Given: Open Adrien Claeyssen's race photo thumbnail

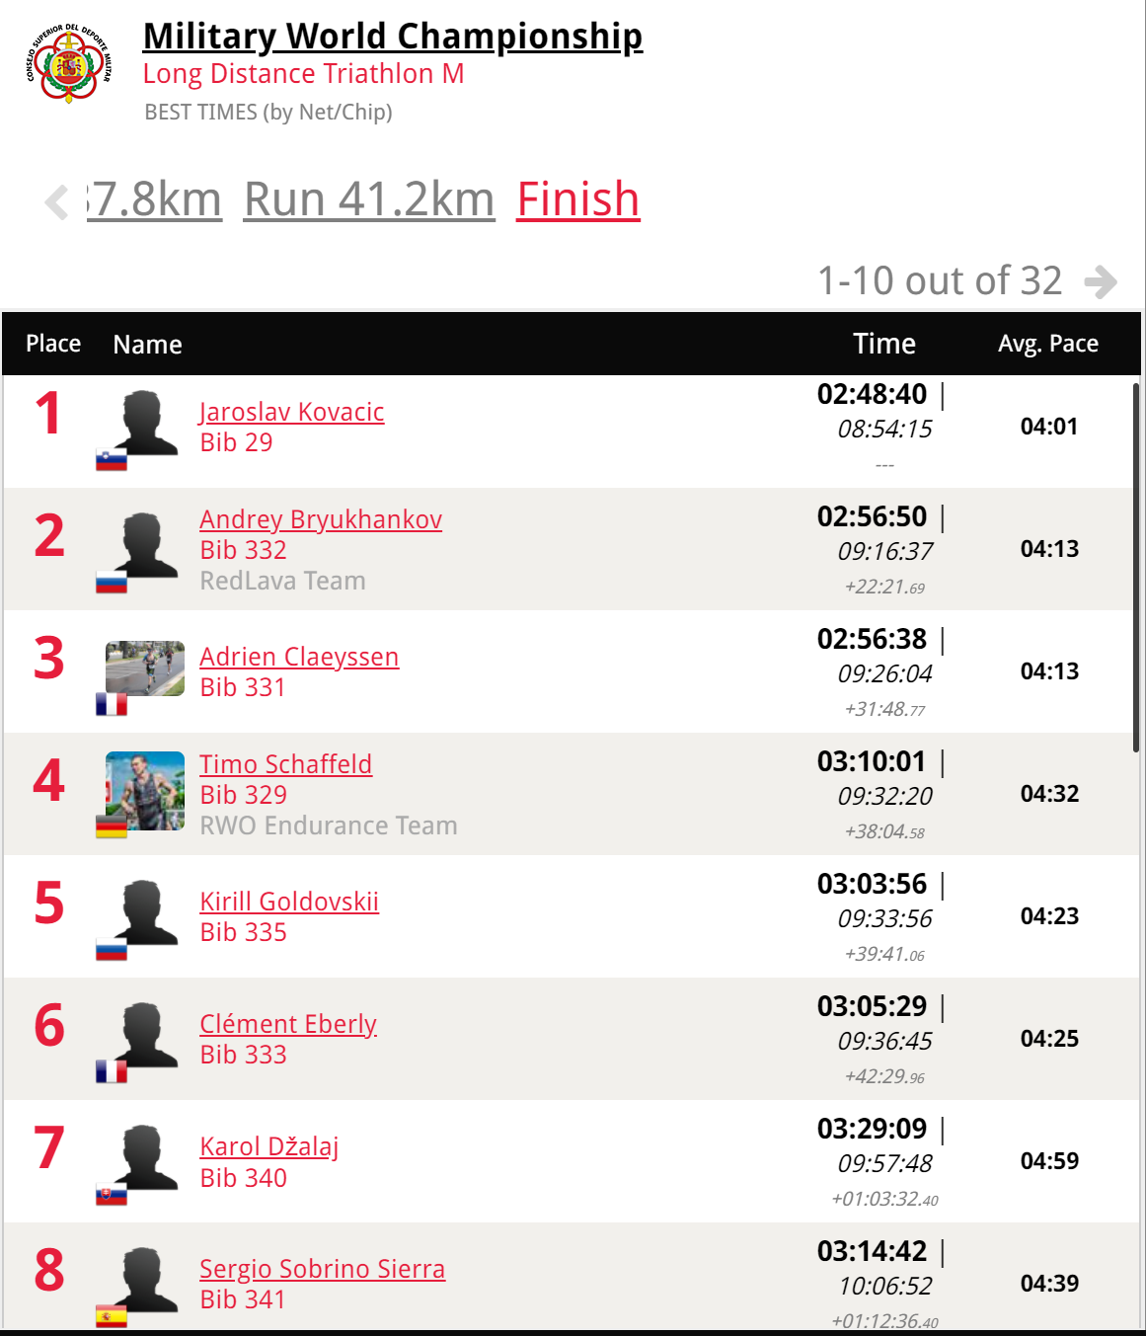Looking at the screenshot, I should [145, 668].
